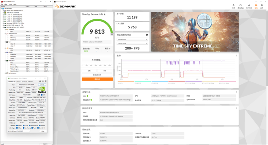Switch to the Advanced tab in GPU-Z
Screen dimensions: 268x145
[x=24, y=82]
